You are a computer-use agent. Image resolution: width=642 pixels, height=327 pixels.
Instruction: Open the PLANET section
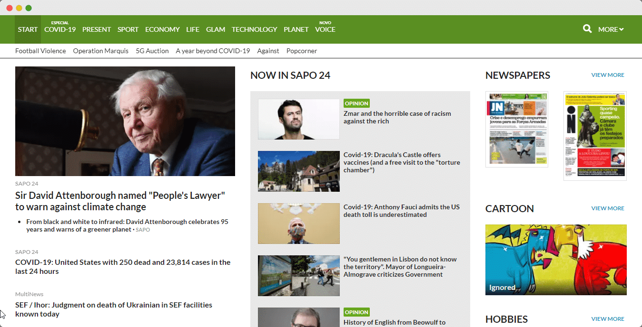click(296, 29)
